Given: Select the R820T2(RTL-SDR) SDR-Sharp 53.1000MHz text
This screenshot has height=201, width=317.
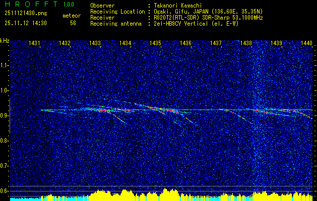Looking at the screenshot, I should [208, 18].
